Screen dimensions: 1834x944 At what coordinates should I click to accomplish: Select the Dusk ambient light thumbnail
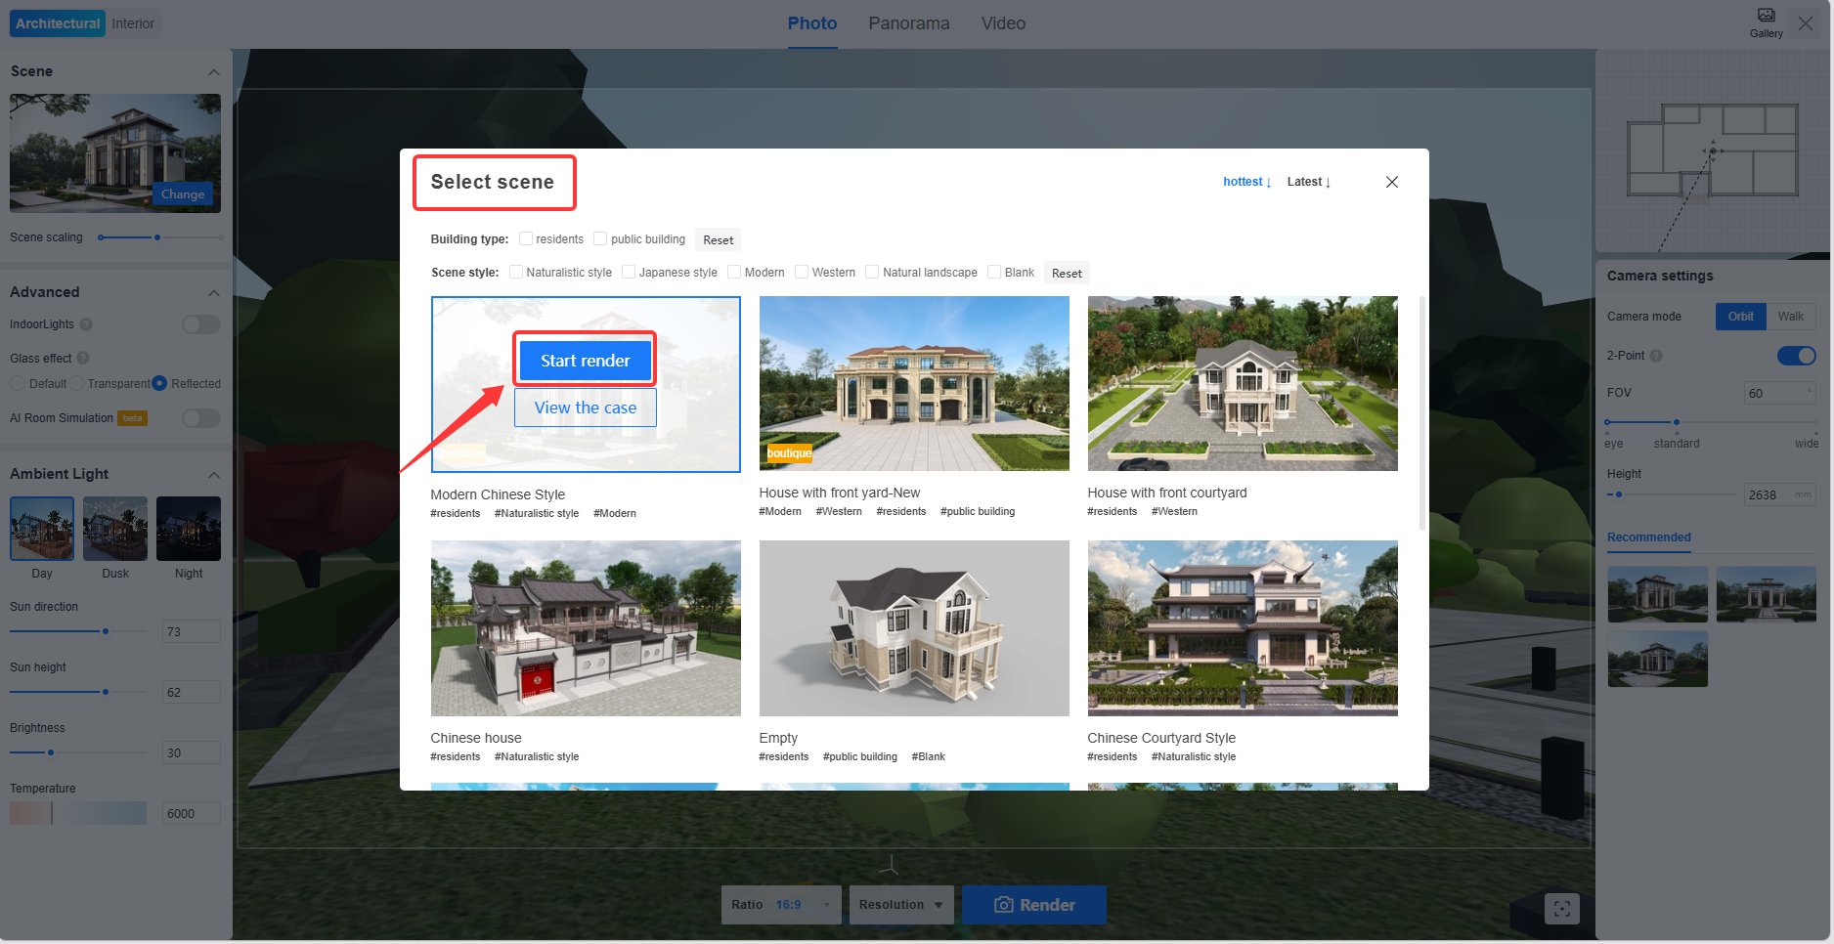[x=115, y=529]
